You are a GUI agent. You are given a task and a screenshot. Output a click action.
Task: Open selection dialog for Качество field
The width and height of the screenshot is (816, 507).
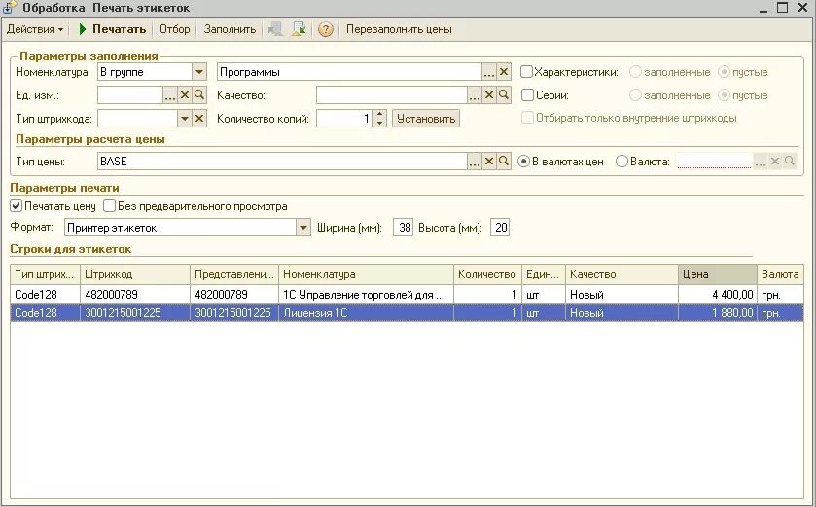474,95
